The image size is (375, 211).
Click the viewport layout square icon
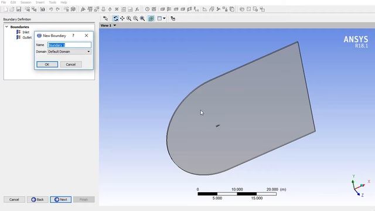coord(159,18)
